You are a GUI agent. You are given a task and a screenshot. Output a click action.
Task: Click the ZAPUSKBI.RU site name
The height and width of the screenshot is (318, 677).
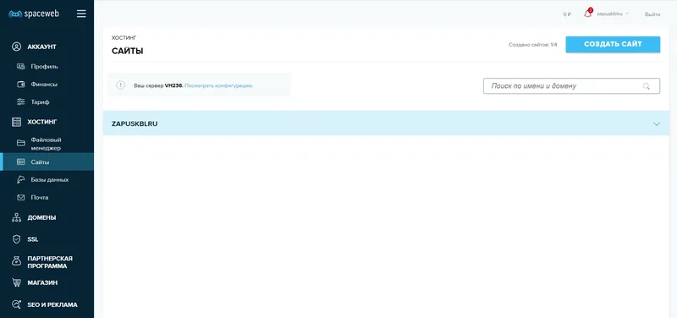135,123
